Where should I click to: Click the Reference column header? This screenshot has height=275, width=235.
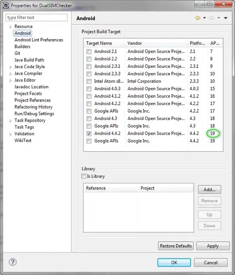(x=111, y=188)
